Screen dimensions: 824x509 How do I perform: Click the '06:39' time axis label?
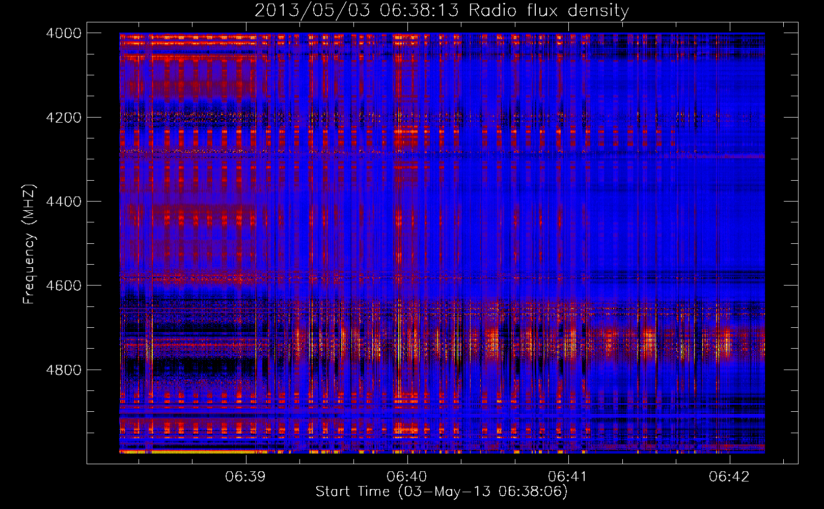tap(245, 477)
